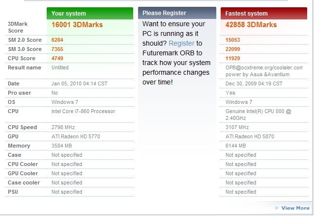This screenshot has height=216, width=314.
Task: Open the View More link
Action: pos(295,208)
